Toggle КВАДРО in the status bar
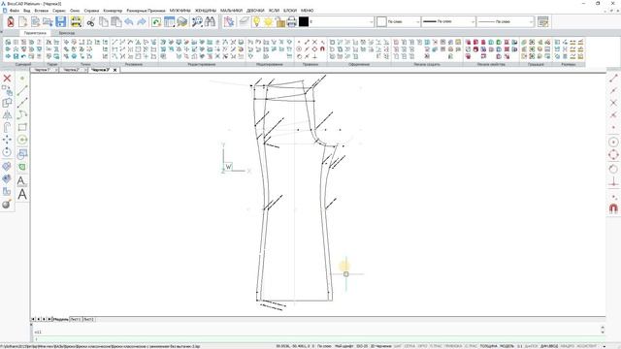Screen dimensions: 621x349 point(567,346)
